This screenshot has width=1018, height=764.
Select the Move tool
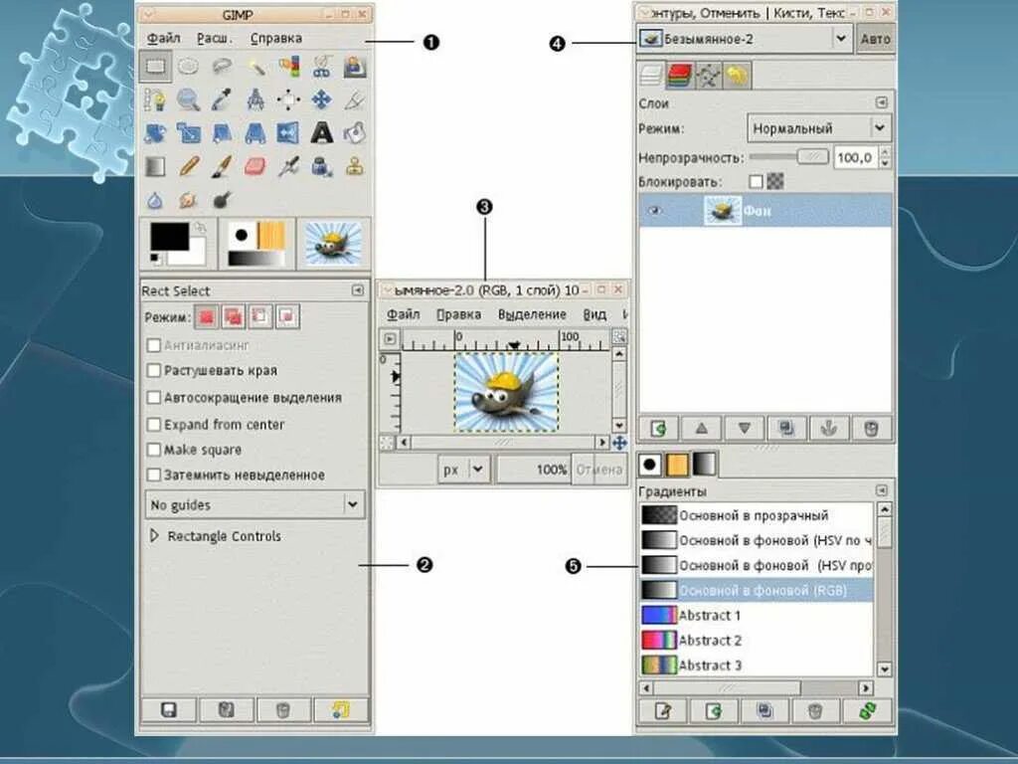[x=322, y=100]
